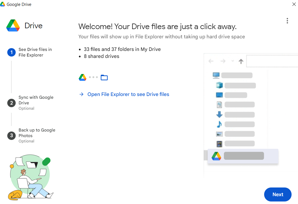Click '33 files and 37 folders in My Drive'
This screenshot has height=204, width=298.
click(x=122, y=49)
